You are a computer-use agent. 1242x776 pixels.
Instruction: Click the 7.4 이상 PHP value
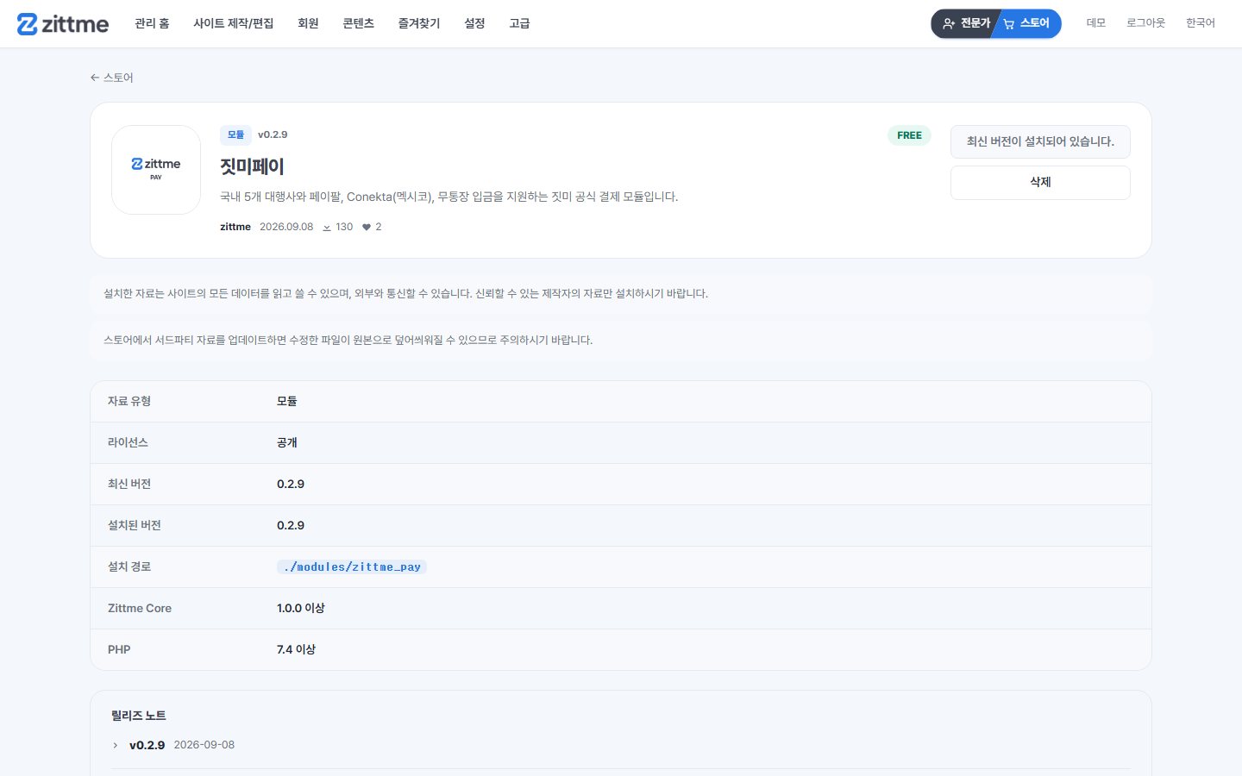click(x=296, y=649)
